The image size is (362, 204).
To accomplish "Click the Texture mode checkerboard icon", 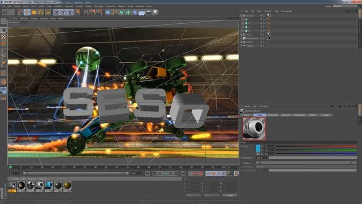I will 3,36.
